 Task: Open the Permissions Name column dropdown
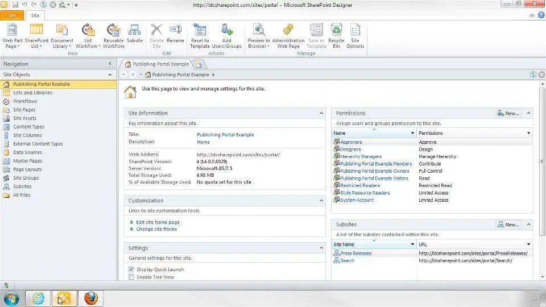[x=413, y=133]
